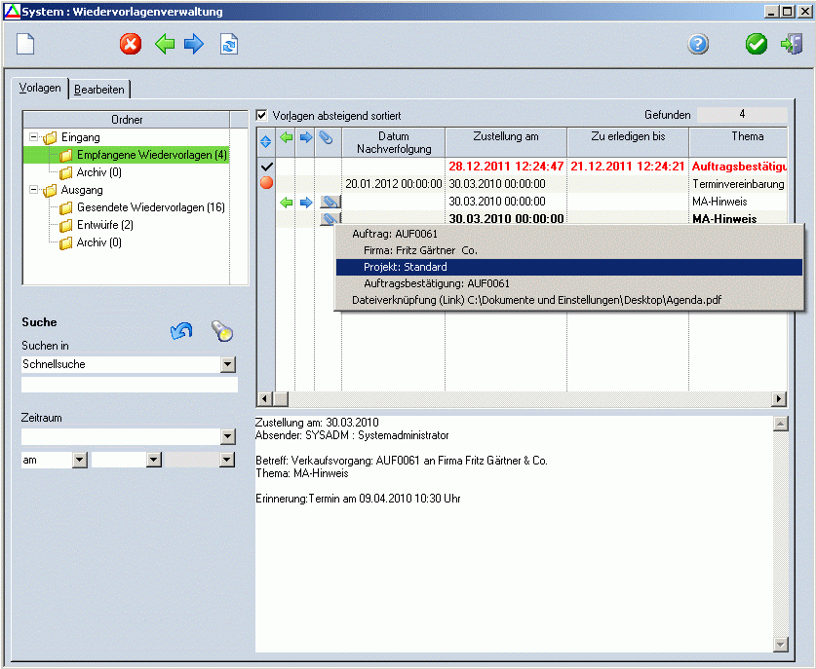816x669 pixels.
Task: Open the 'am' time period dropdown
Action: pos(80,460)
